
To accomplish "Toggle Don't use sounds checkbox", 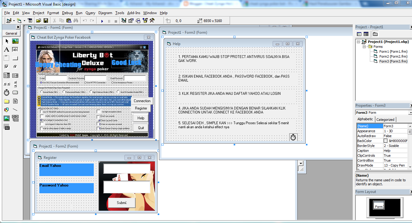I will click(98, 117).
